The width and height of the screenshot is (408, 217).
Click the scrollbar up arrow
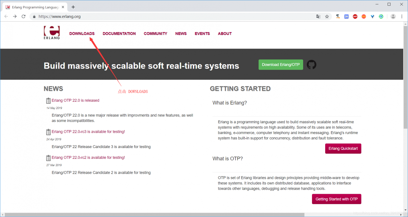point(405,24)
